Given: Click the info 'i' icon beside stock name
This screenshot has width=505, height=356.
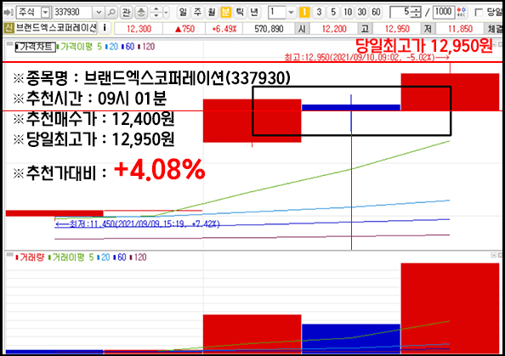Looking at the screenshot, I should pyautogui.click(x=105, y=28).
